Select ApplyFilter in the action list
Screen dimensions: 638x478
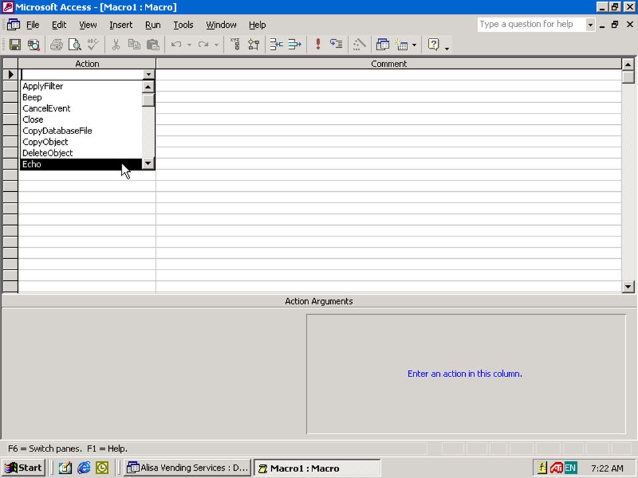coord(81,86)
